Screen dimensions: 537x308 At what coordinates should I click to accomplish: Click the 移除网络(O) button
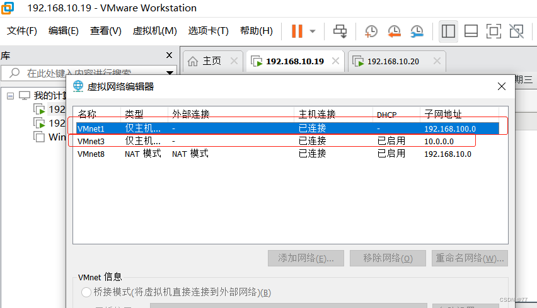(x=388, y=258)
